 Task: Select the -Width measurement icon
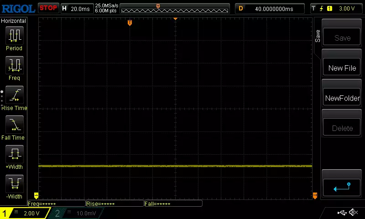[x=15, y=183]
